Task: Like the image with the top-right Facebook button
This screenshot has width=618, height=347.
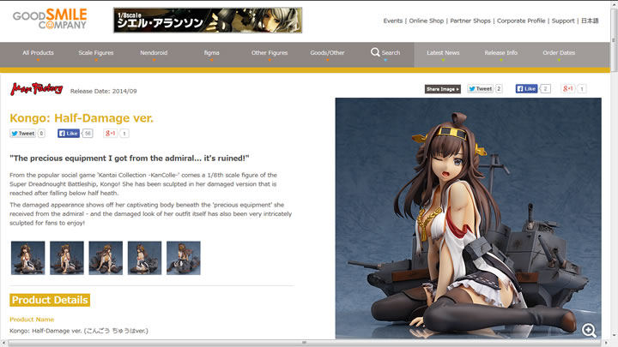Action: (526, 89)
